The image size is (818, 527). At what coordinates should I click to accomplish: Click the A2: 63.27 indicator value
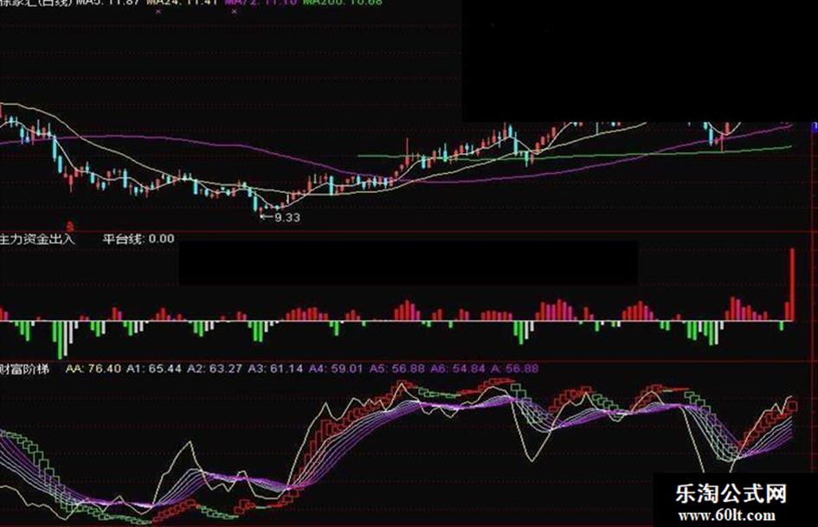tap(215, 369)
